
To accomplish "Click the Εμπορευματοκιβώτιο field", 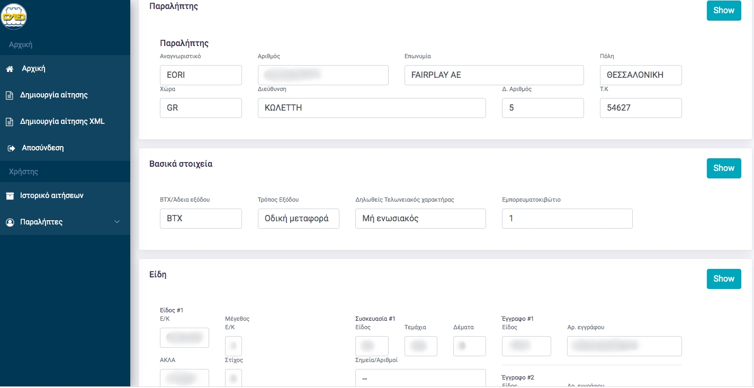I will pyautogui.click(x=567, y=218).
